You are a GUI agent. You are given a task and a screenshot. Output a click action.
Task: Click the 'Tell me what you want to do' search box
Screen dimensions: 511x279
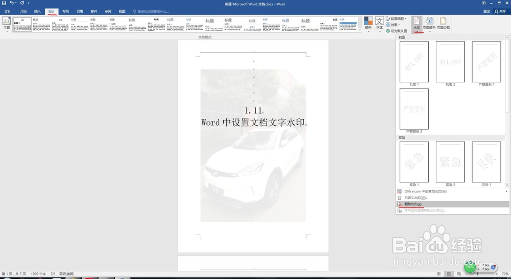151,11
